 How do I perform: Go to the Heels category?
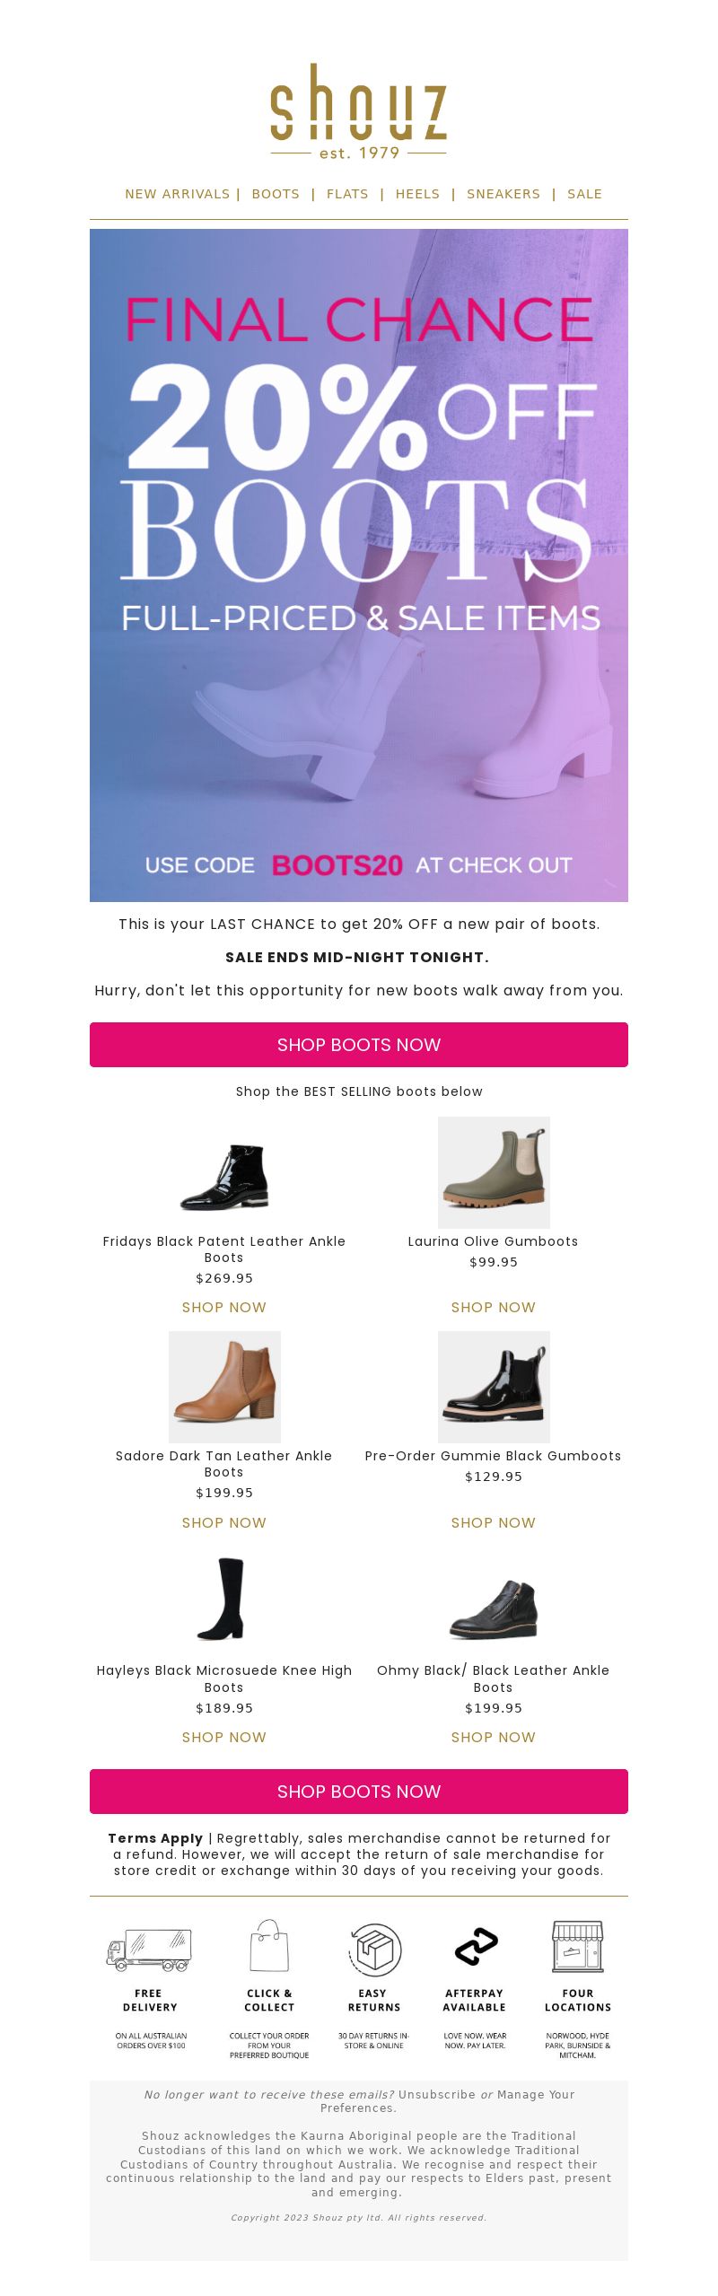click(418, 194)
